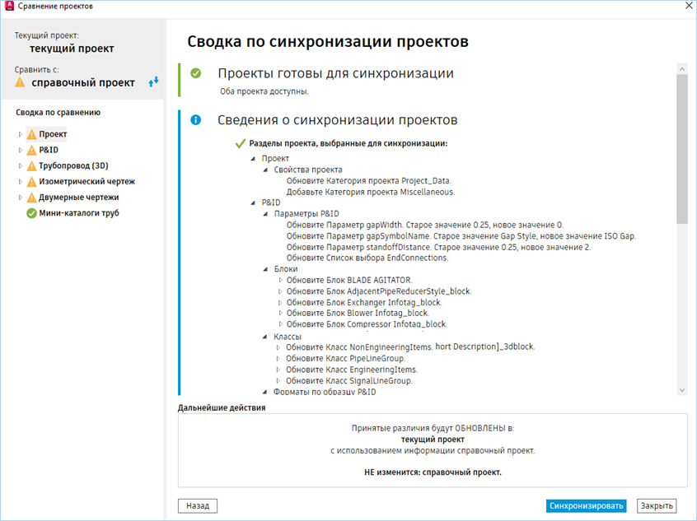This screenshot has height=521, width=697.
Task: Click the warning icon next to P&ID
Action: click(31, 150)
